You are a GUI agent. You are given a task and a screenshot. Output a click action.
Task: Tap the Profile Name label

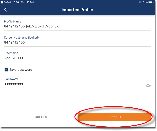[x=13, y=22]
